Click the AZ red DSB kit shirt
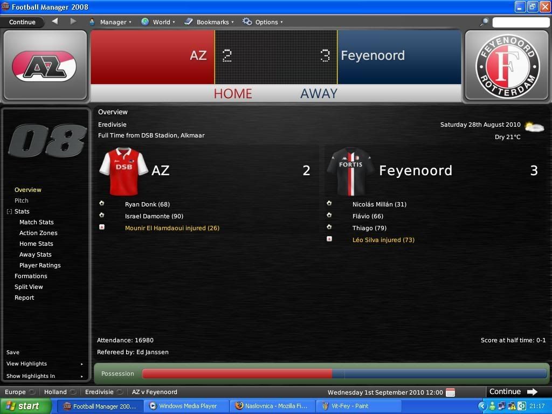The image size is (552, 414). (x=124, y=171)
